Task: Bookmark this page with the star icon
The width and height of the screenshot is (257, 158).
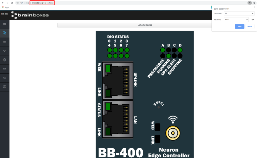Action: [x=254, y=3]
